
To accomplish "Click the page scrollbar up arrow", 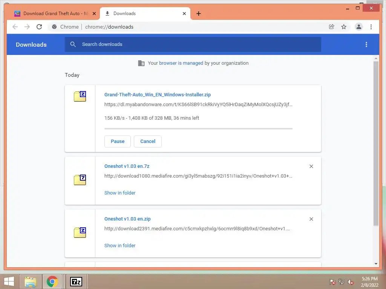I will coord(376,58).
